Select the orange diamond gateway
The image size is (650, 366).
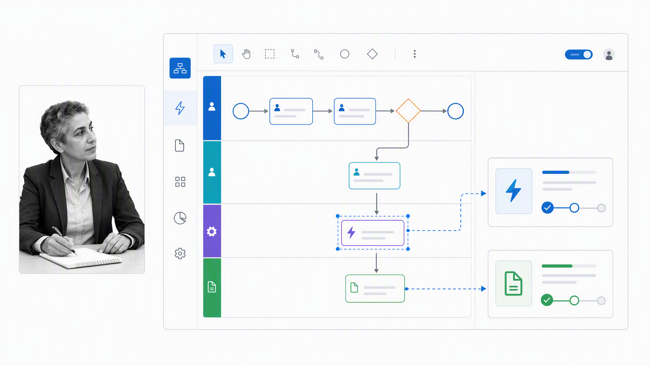[408, 111]
